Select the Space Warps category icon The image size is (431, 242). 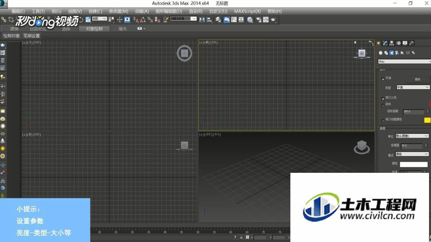[408, 53]
